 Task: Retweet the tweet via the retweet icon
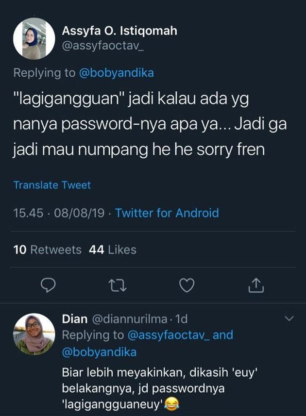coord(118,285)
